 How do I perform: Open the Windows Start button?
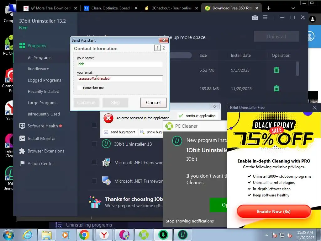coord(8,235)
